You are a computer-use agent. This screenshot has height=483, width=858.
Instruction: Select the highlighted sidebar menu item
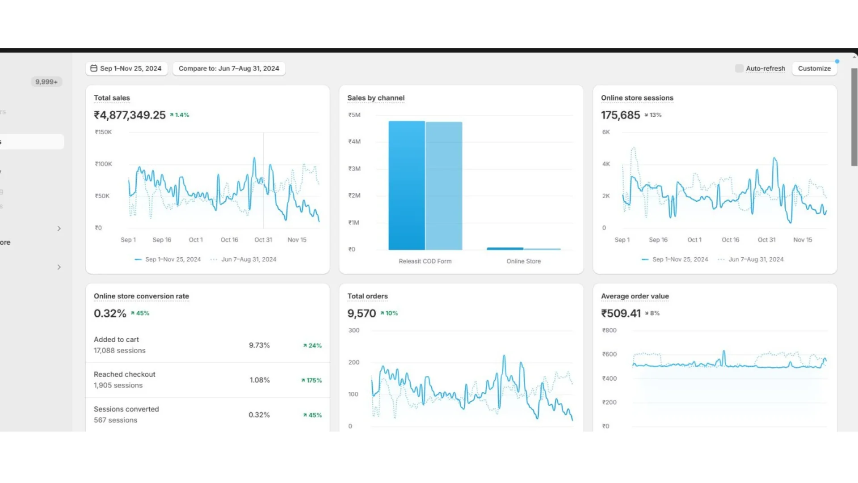pos(32,142)
